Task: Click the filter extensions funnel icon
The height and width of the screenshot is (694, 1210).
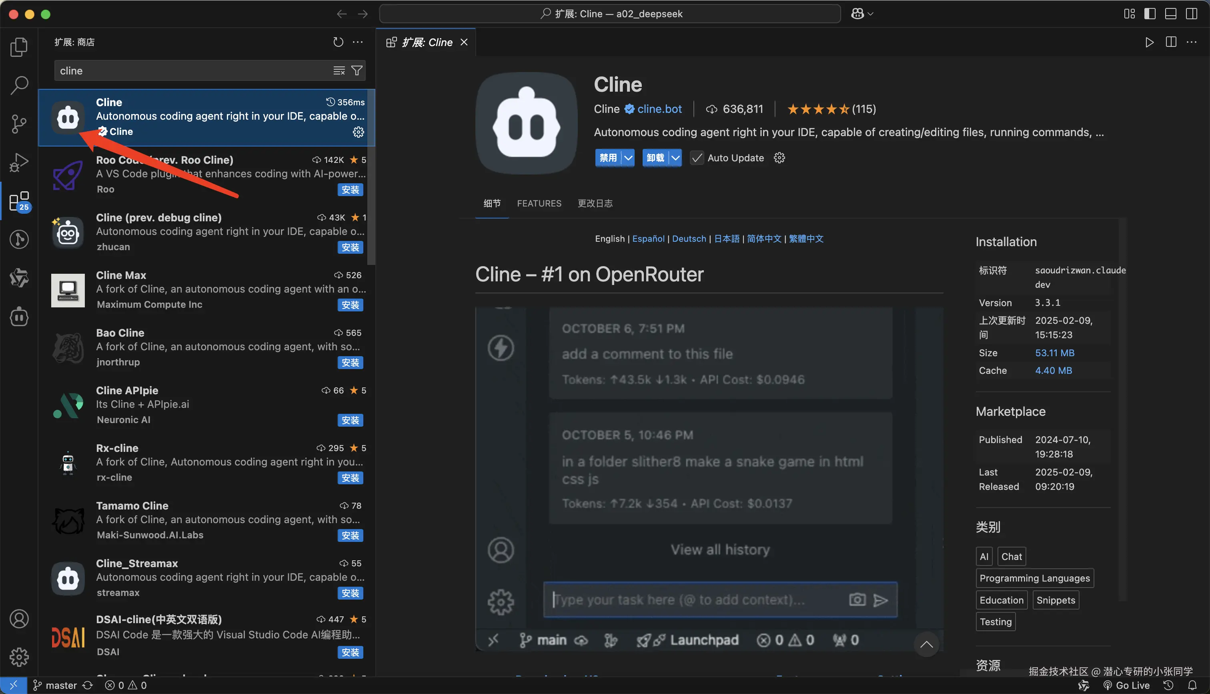Action: click(x=357, y=70)
